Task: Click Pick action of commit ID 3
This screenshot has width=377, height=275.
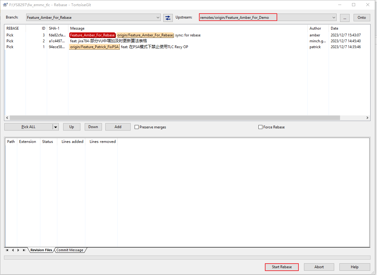Action: 10,35
